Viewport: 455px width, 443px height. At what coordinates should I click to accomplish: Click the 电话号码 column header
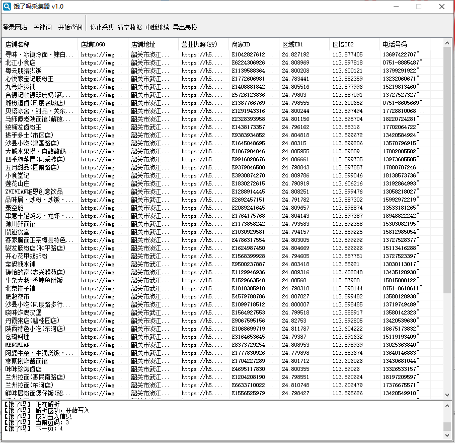pos(405,44)
